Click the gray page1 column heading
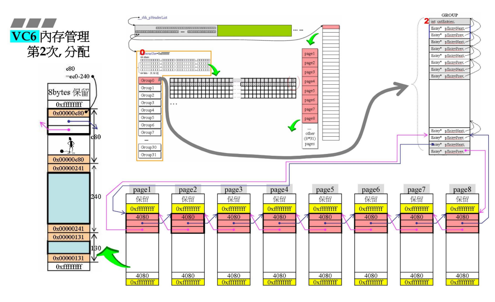 (x=142, y=189)
